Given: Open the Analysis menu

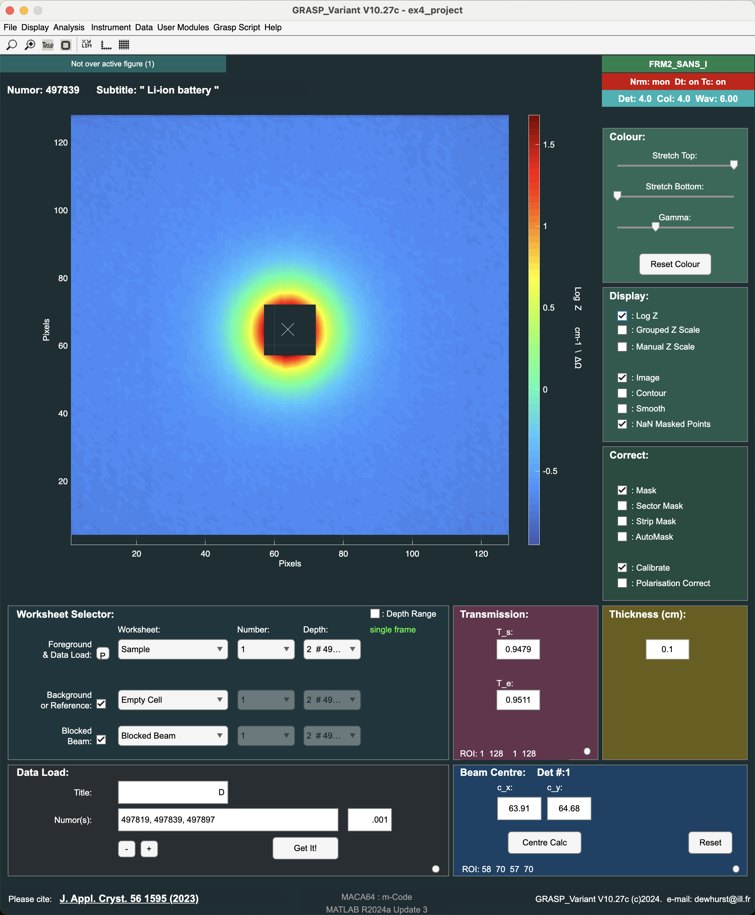Looking at the screenshot, I should (69, 27).
